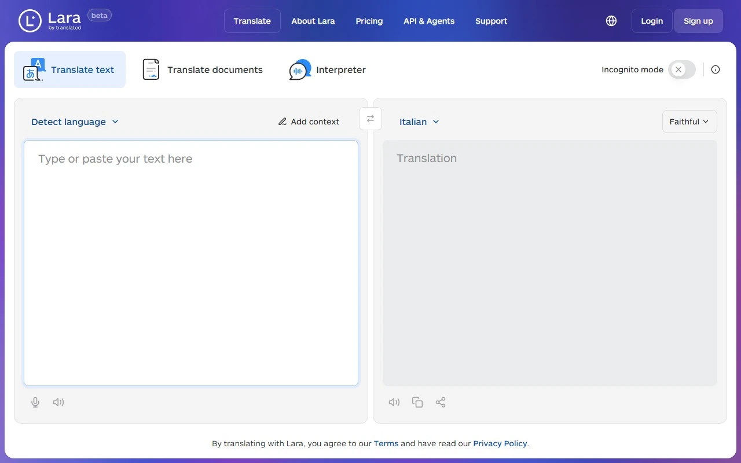Open Incognito mode info icon
This screenshot has width=741, height=463.
coord(716,69)
